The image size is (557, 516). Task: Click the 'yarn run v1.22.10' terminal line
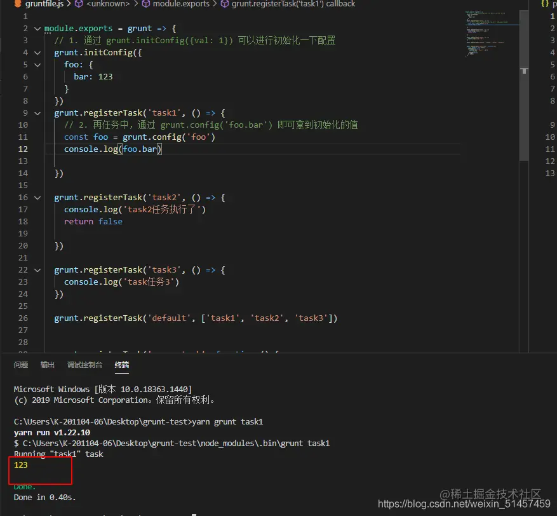[x=52, y=433]
